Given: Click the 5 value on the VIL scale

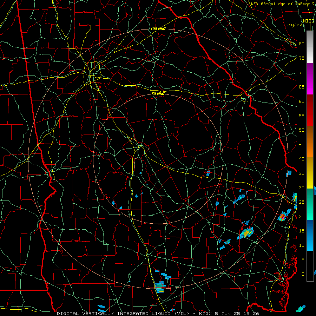Looking at the screenshot, I should pyautogui.click(x=303, y=259).
